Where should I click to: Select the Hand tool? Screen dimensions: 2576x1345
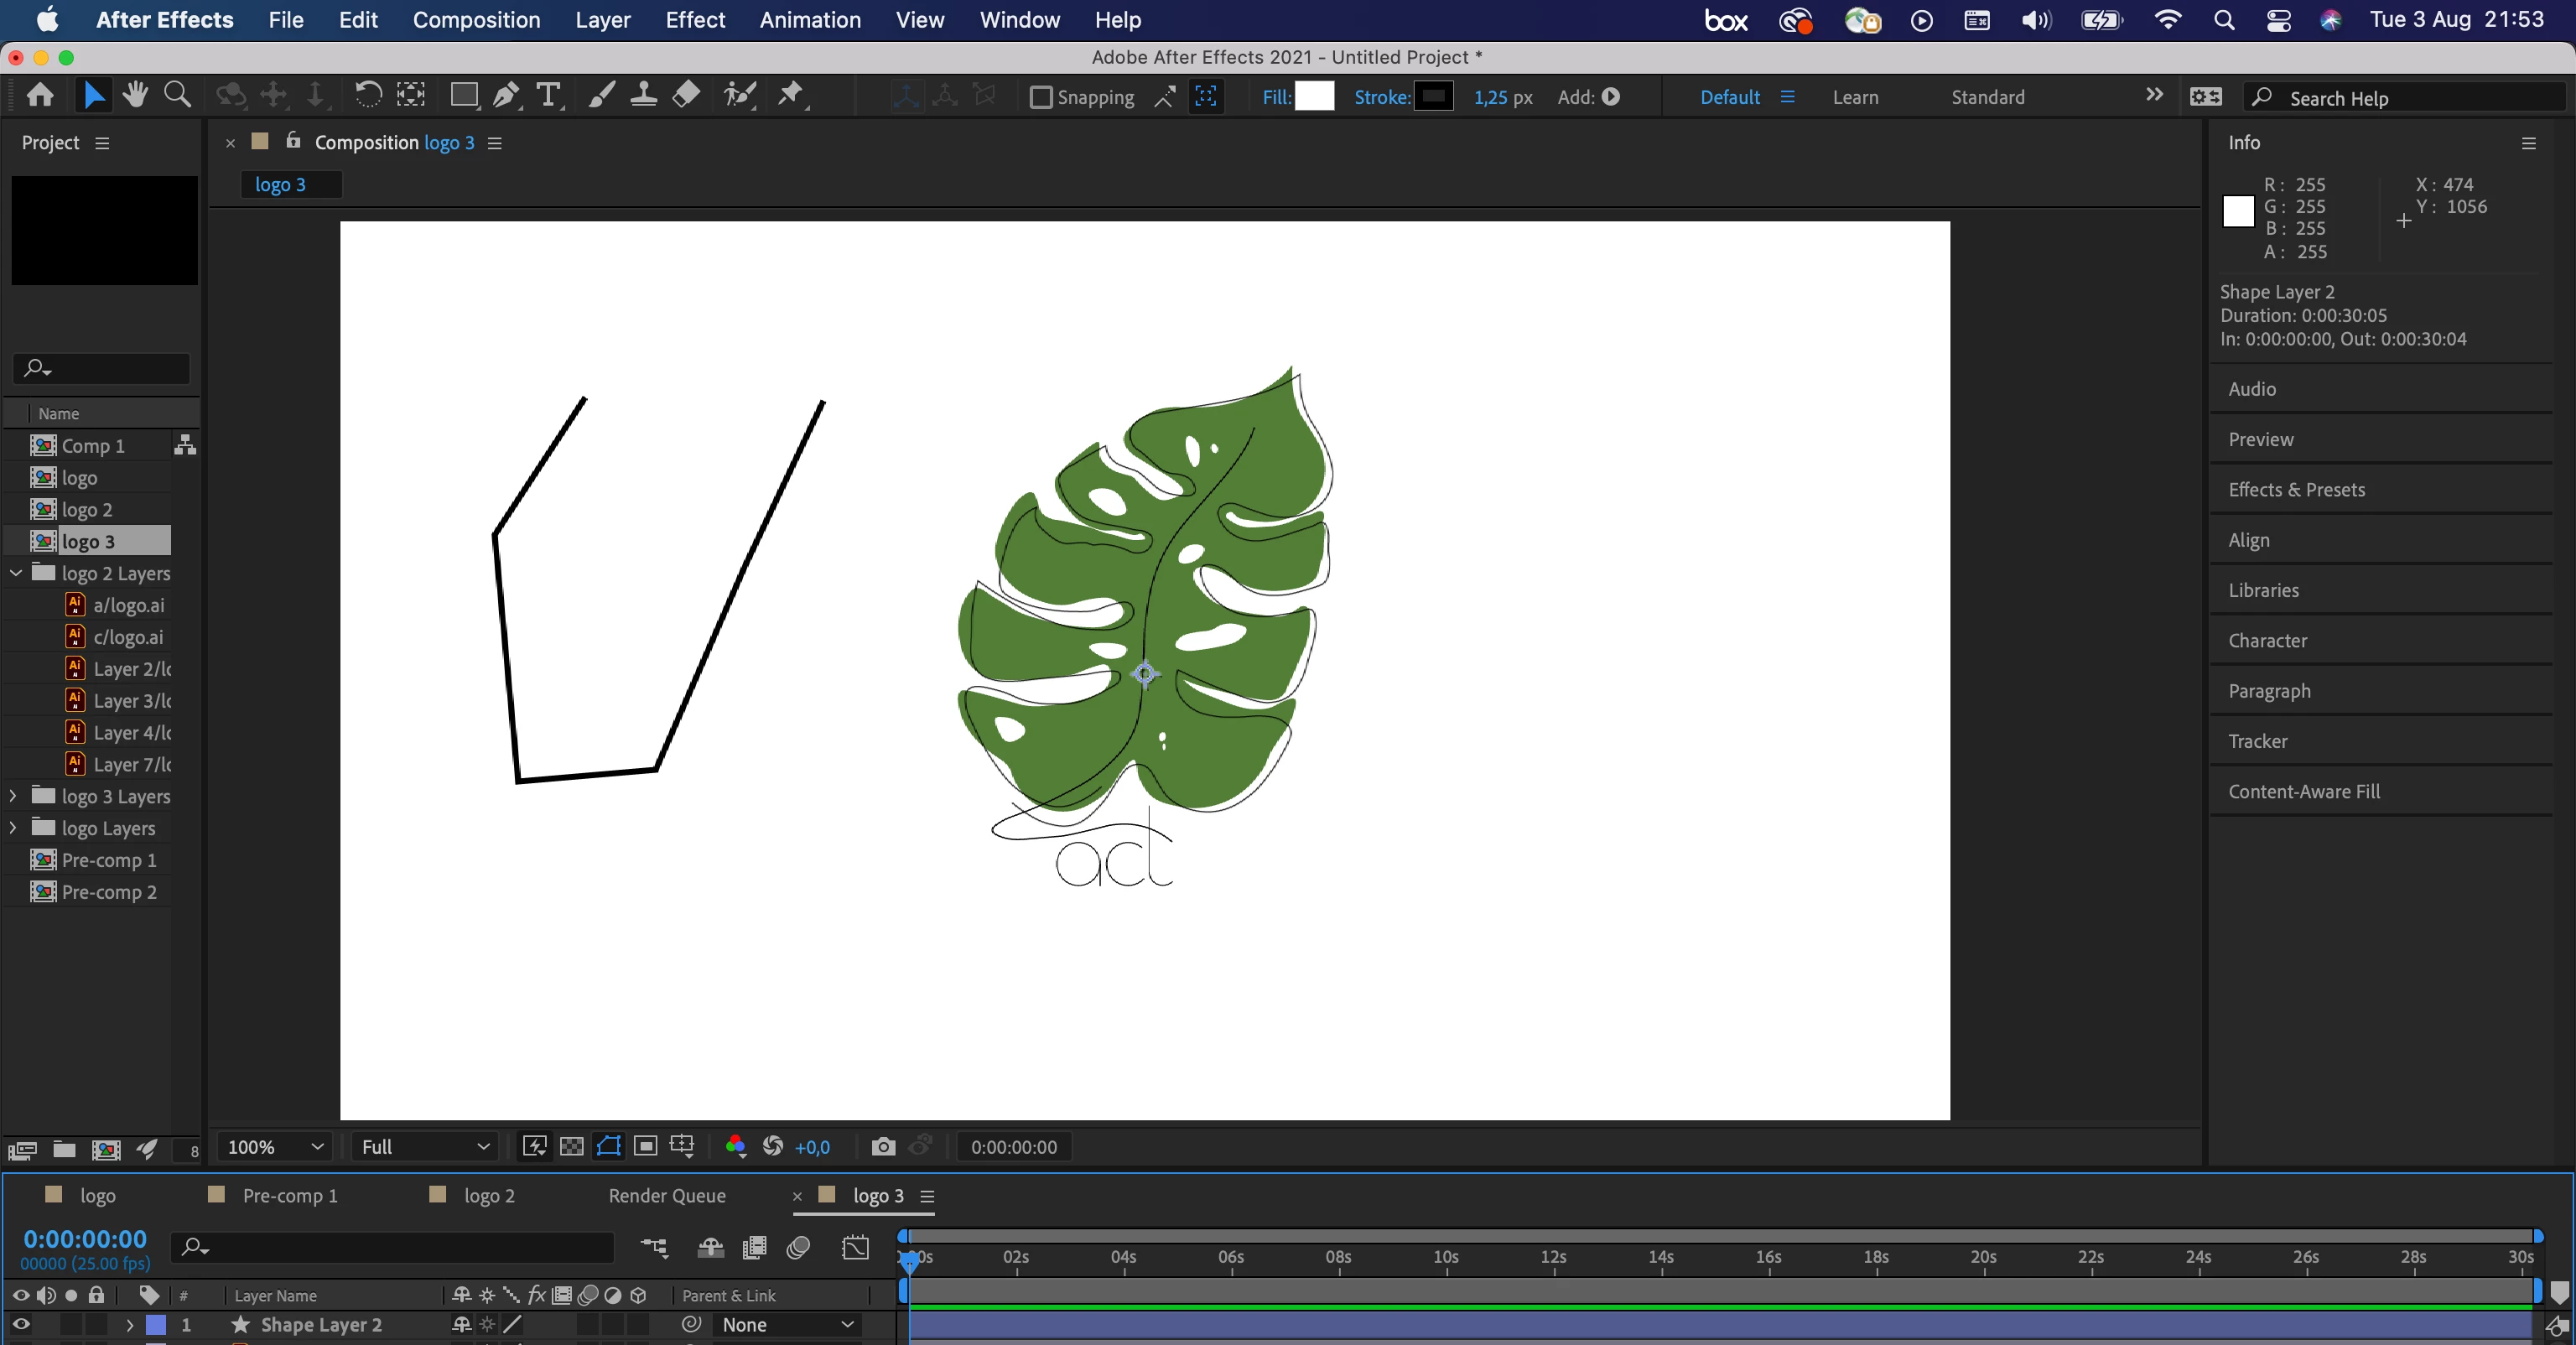pos(135,96)
